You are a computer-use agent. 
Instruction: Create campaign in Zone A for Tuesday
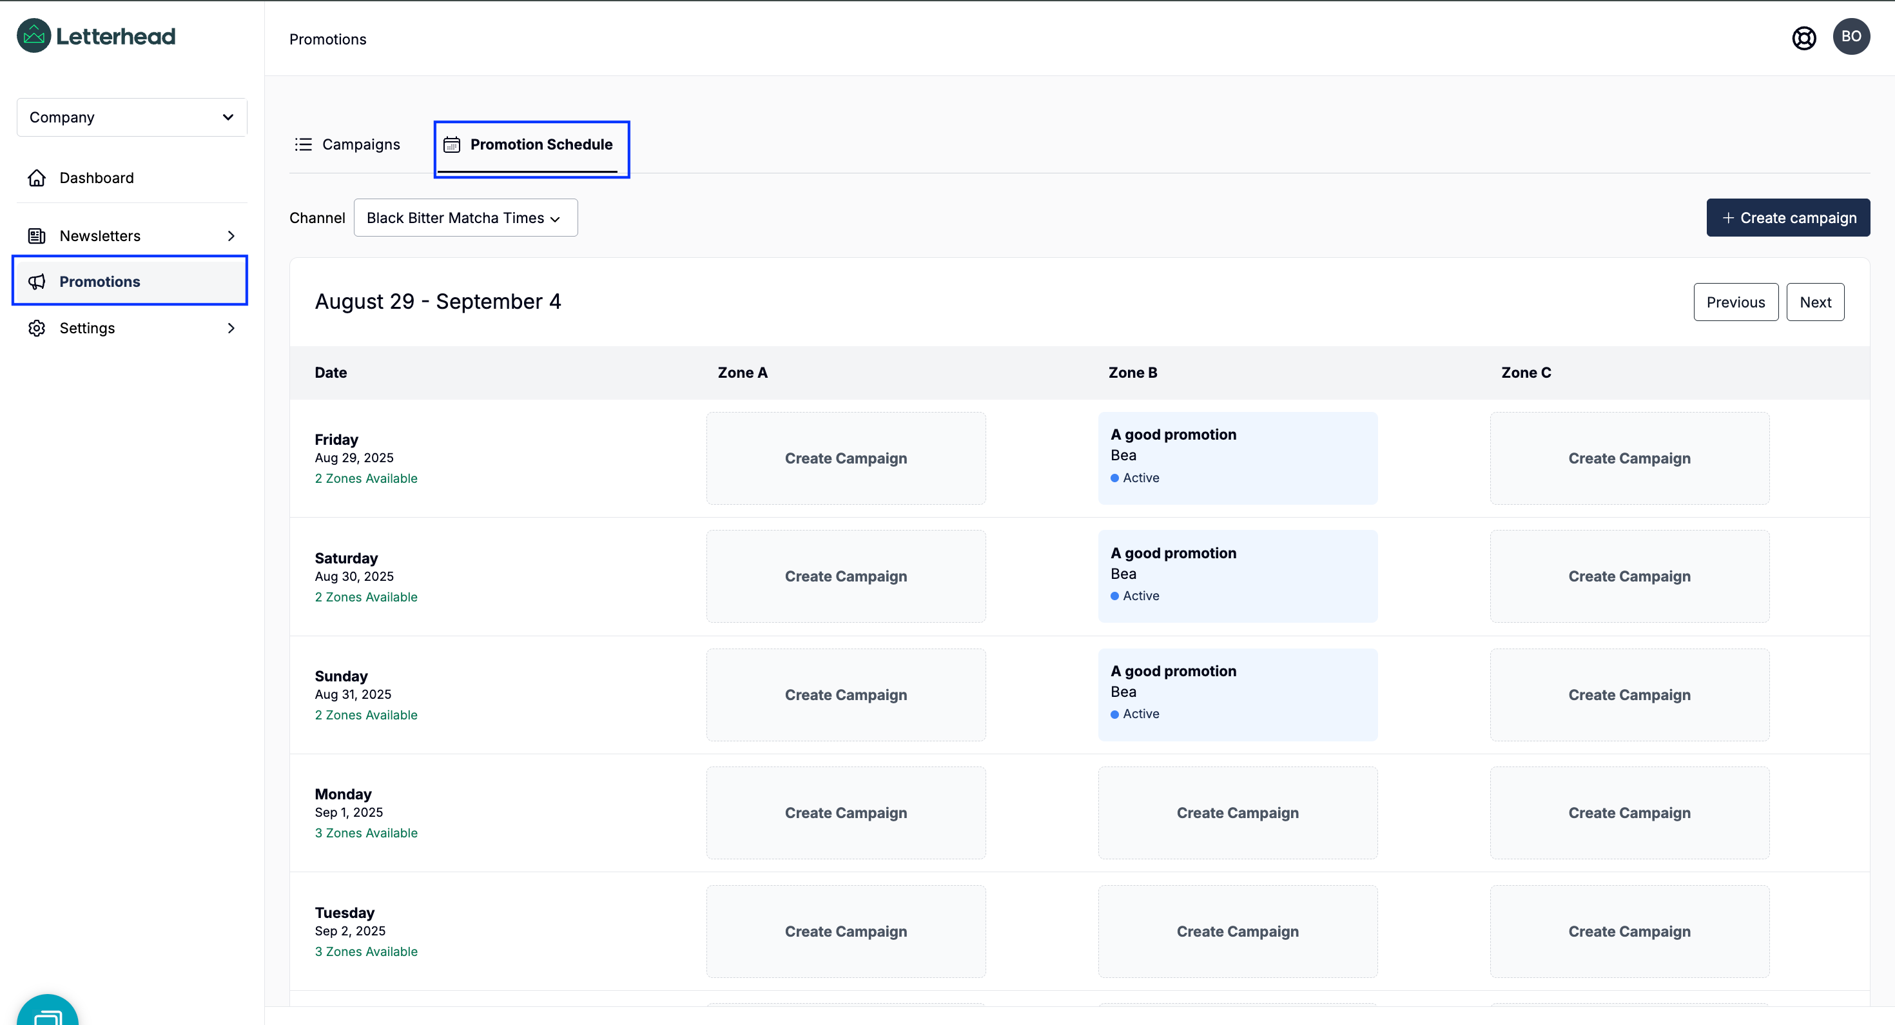tap(846, 932)
